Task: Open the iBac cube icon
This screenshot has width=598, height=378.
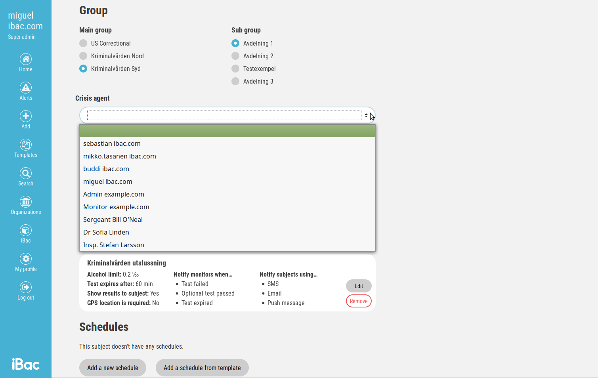Action: [x=26, y=231]
